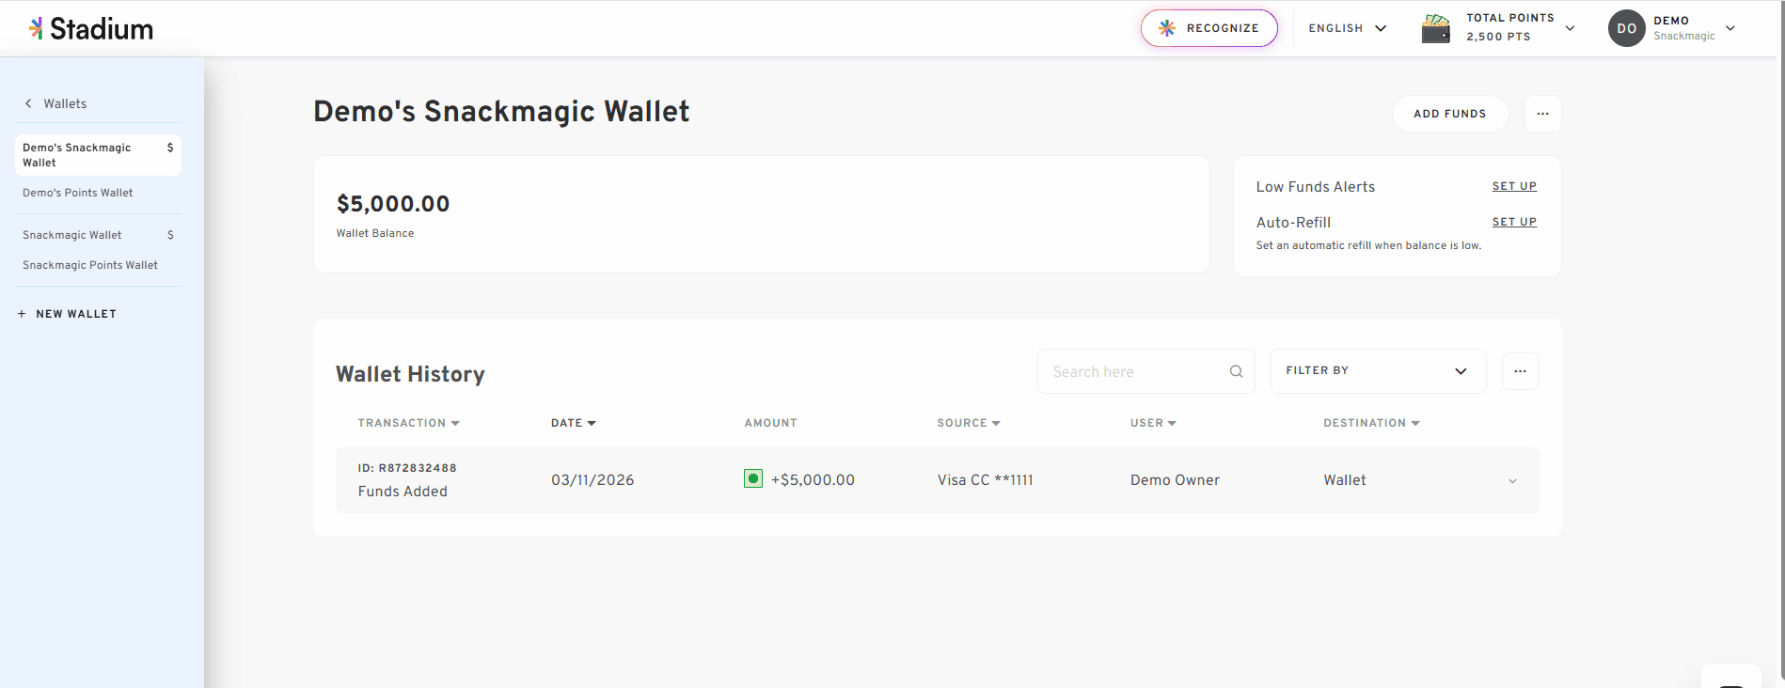
Task: Set up Auto-Refill
Action: coord(1514,222)
